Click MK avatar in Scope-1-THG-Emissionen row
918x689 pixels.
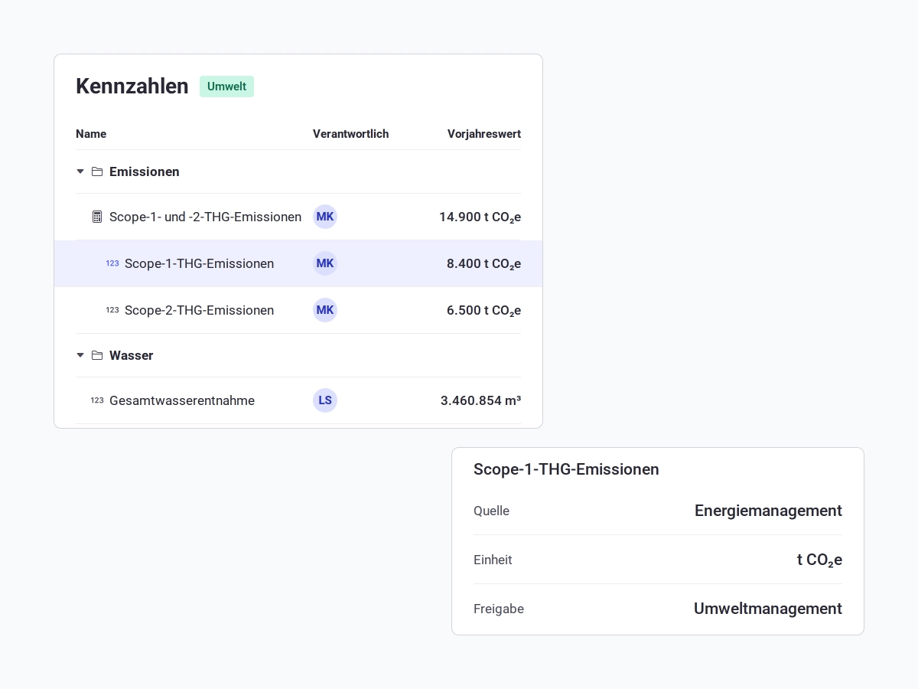325,263
